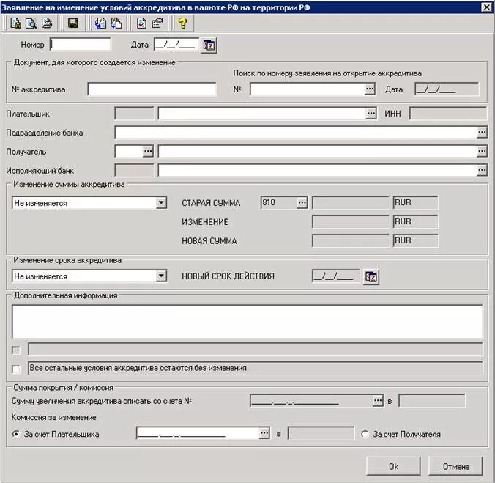
Task: Click the create from template icon
Action: click(100, 23)
